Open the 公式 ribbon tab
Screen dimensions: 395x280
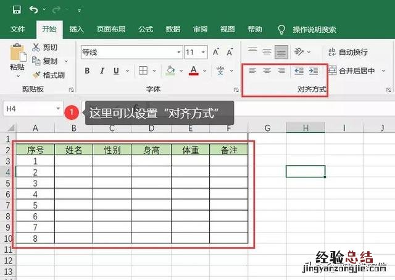146,29
